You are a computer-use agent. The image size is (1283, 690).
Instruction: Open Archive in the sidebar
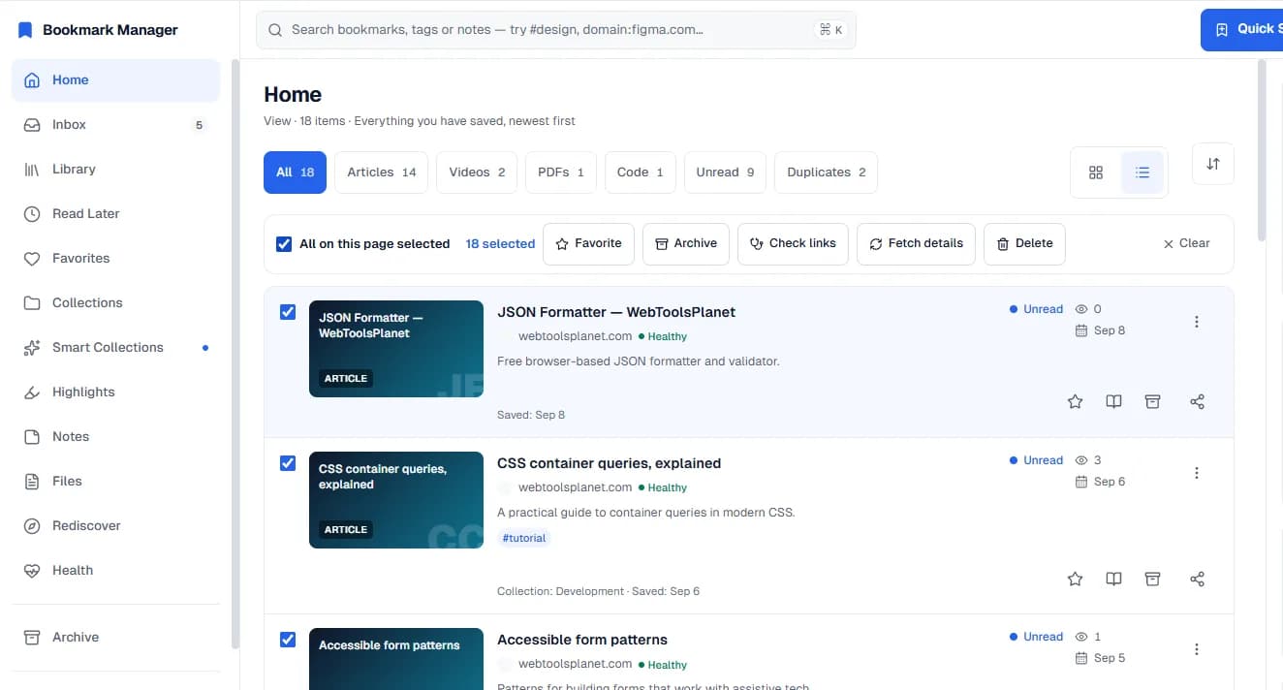[115, 638]
